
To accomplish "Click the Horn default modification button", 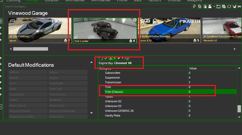I will (x=28, y=83).
